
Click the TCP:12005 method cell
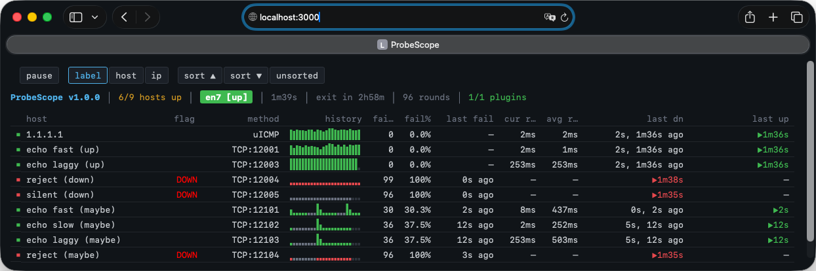[255, 194]
